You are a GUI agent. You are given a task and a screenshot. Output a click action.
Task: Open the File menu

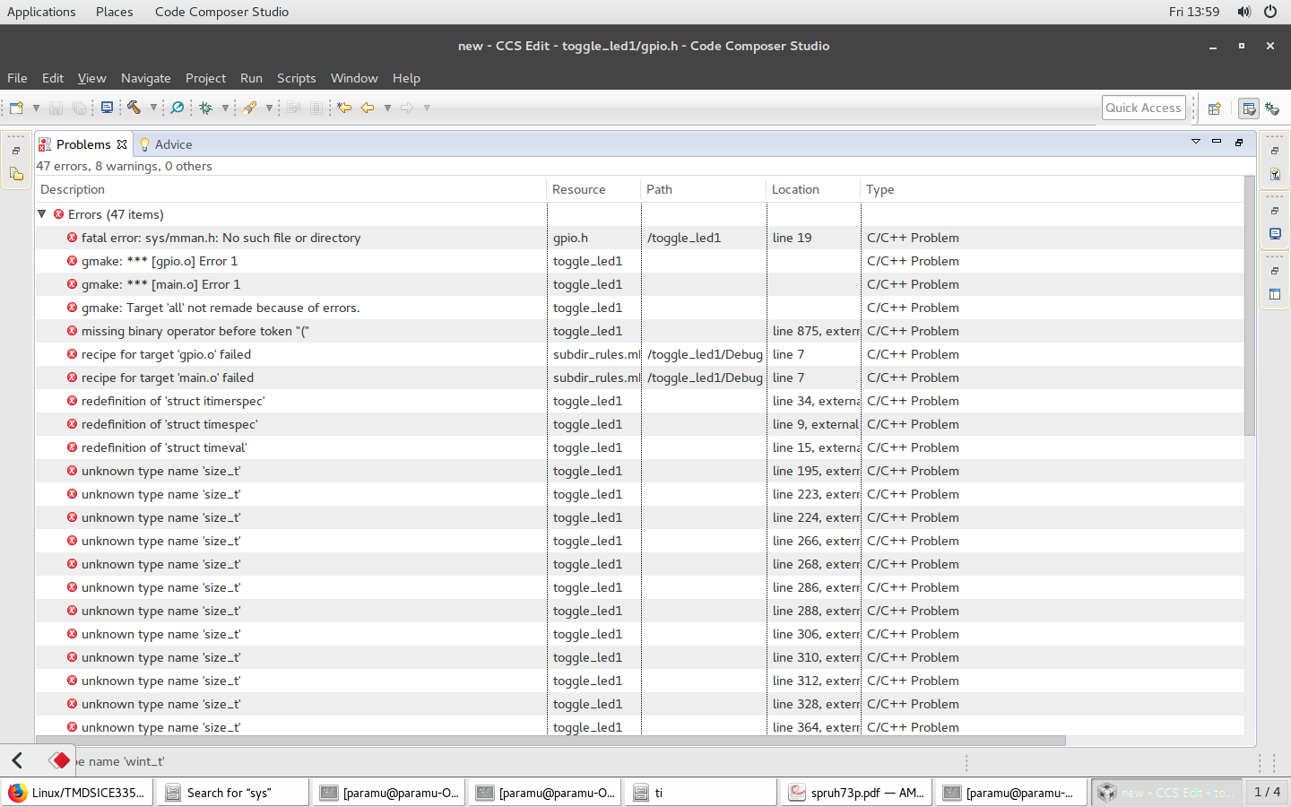(17, 78)
